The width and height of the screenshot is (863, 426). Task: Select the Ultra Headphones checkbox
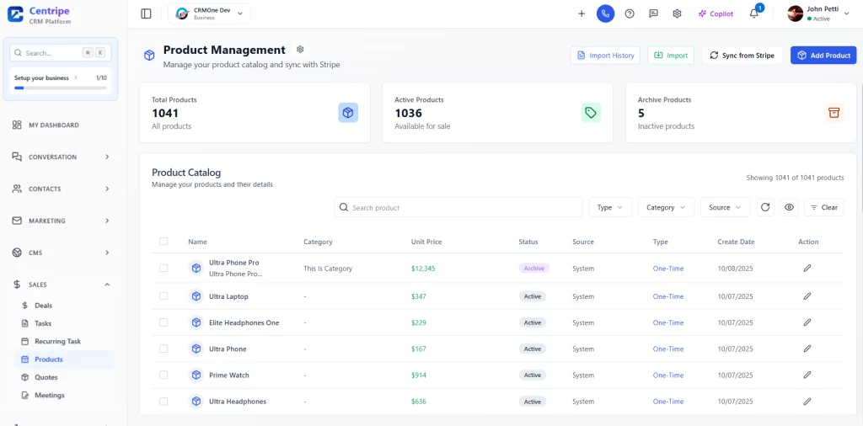tap(163, 402)
